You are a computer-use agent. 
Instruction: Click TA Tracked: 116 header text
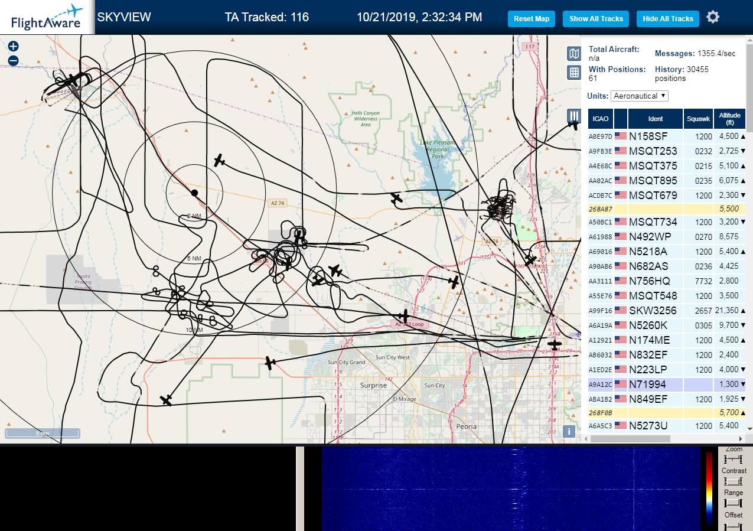267,17
